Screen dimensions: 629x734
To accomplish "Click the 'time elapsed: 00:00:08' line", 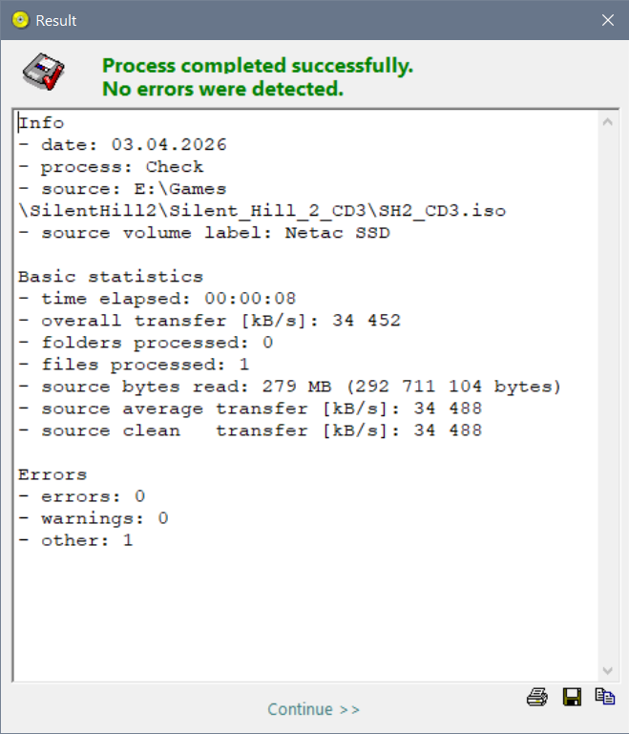I will [x=145, y=299].
